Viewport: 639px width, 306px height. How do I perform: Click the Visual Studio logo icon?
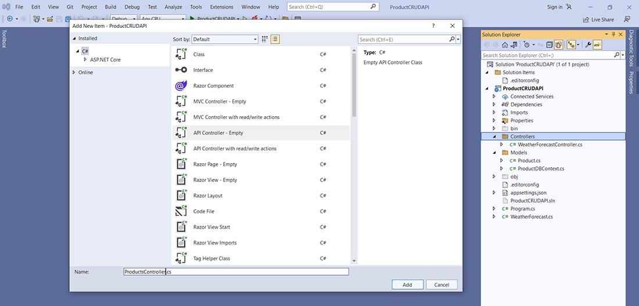click(x=6, y=7)
